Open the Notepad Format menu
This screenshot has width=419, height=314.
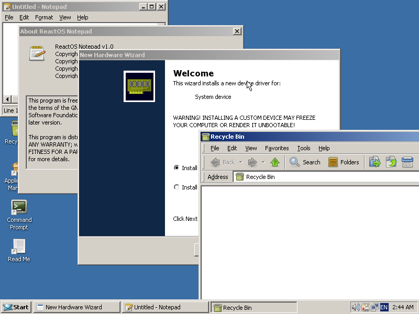pyautogui.click(x=44, y=17)
